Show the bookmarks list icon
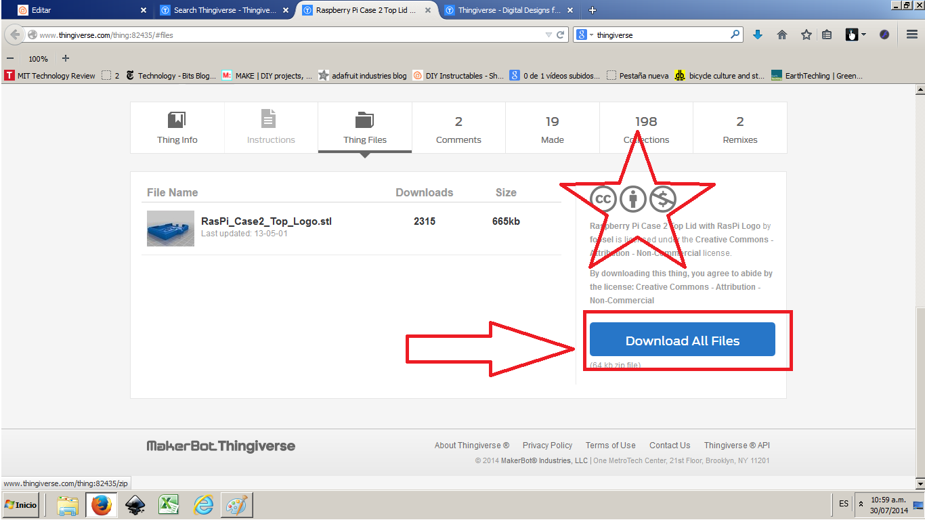 click(827, 35)
